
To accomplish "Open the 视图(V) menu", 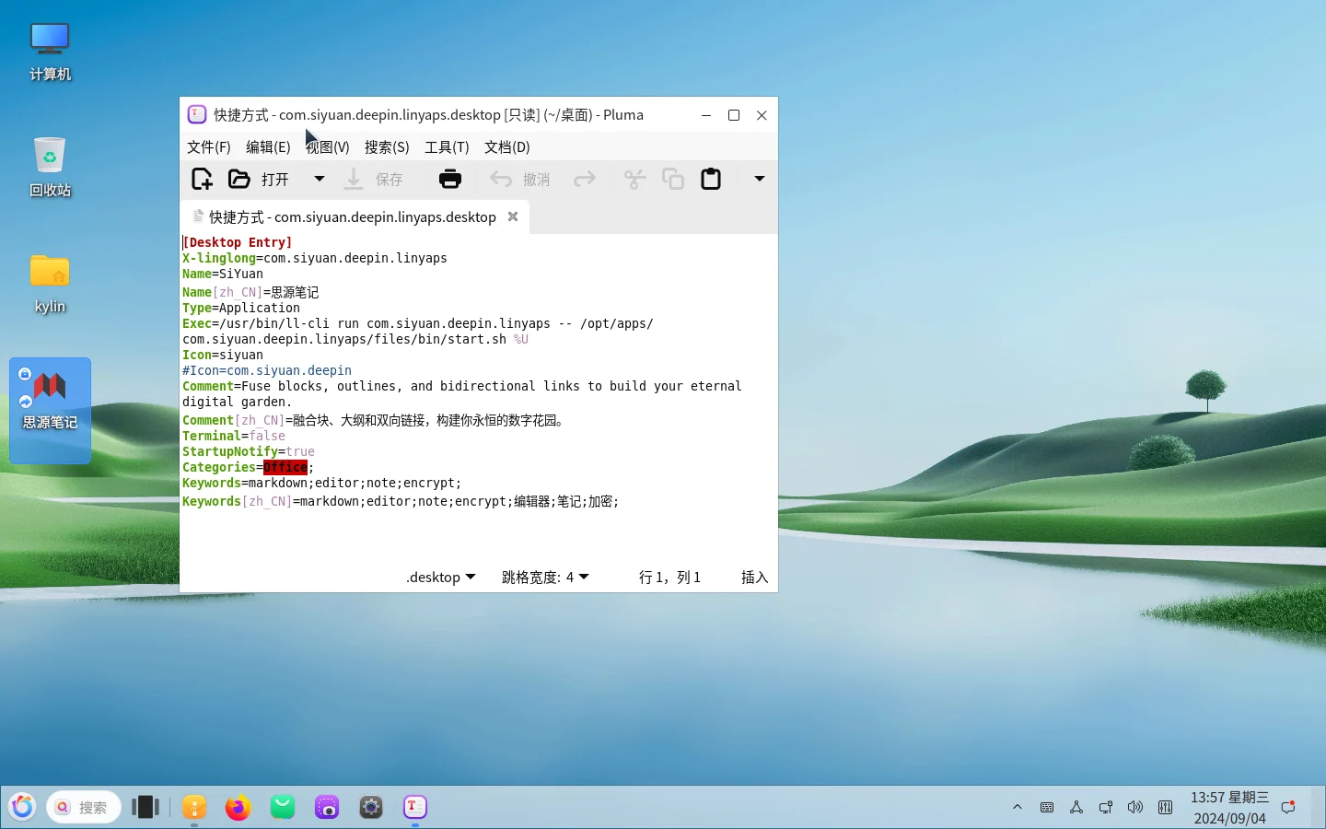I will coord(328,147).
